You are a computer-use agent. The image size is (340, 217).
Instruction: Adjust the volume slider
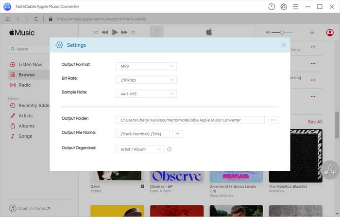pyautogui.click(x=282, y=33)
